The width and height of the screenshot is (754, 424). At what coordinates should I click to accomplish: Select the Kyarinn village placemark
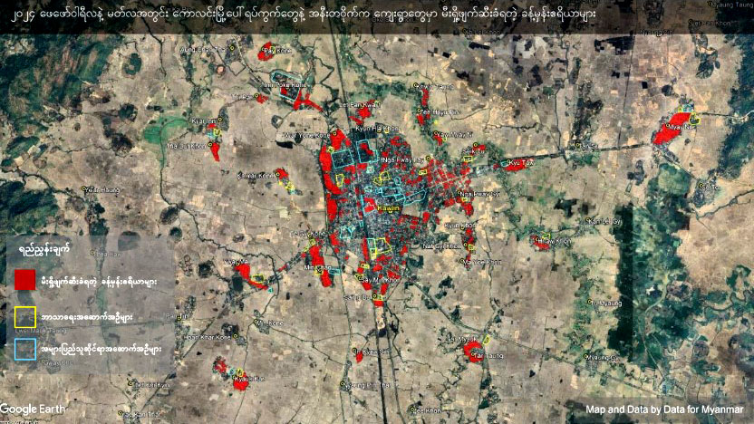point(221,120)
